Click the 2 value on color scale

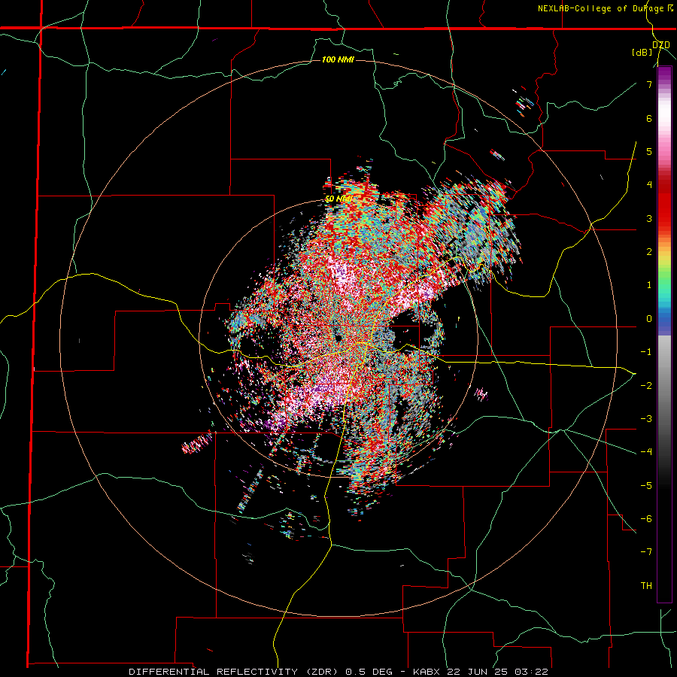(649, 252)
